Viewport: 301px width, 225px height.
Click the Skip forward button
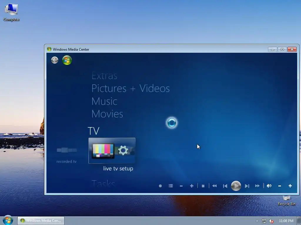point(247,186)
